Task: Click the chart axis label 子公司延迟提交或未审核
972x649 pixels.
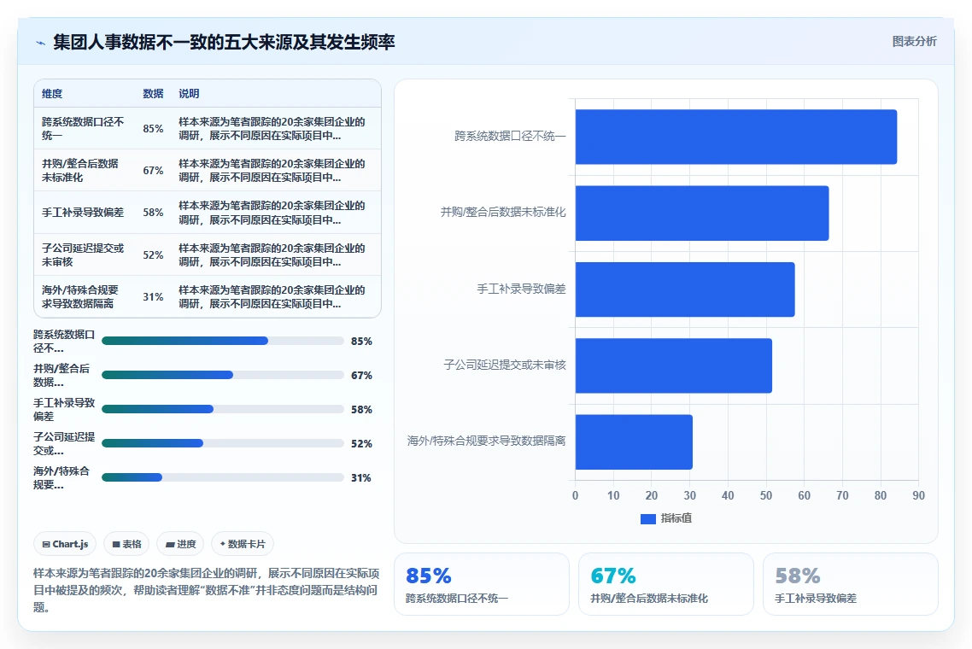Action: pos(505,365)
